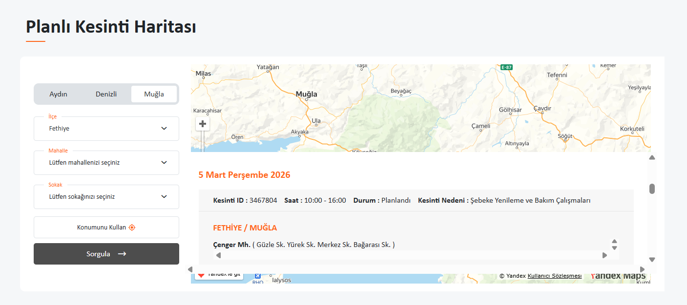Click the street list small up arrow
The width and height of the screenshot is (687, 305).
615,242
